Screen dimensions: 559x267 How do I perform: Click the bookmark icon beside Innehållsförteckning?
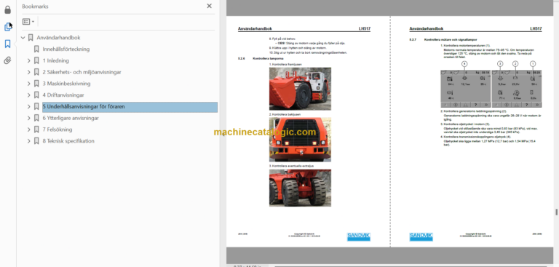(x=36, y=49)
